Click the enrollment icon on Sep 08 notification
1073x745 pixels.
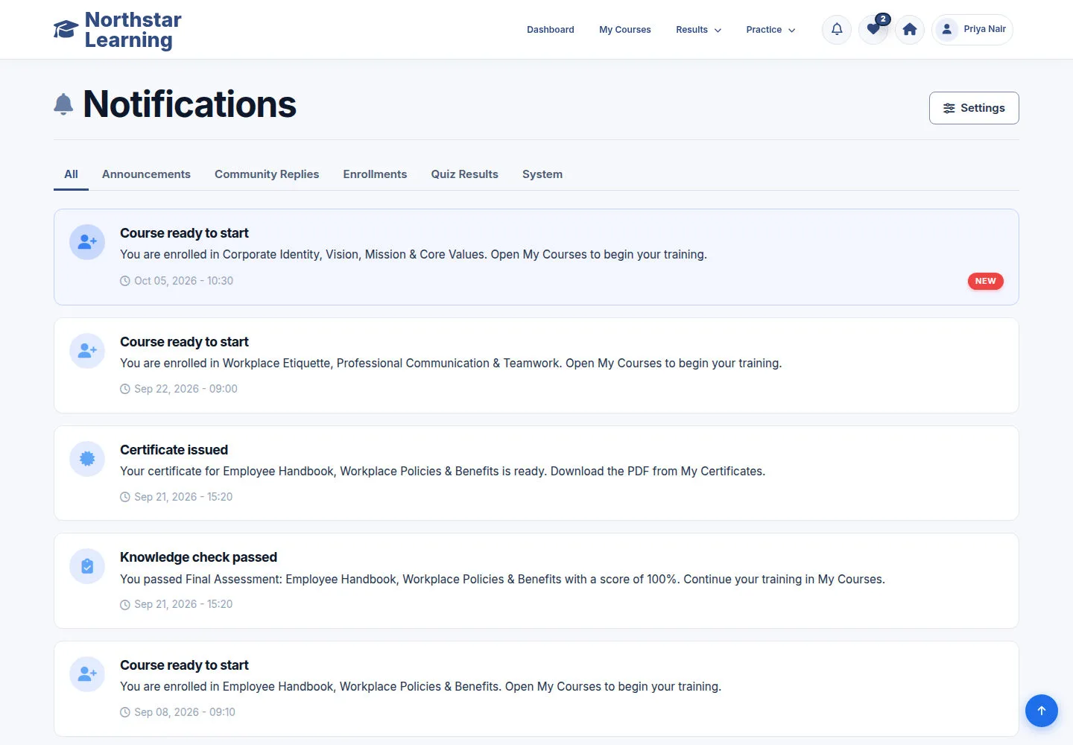tap(87, 674)
